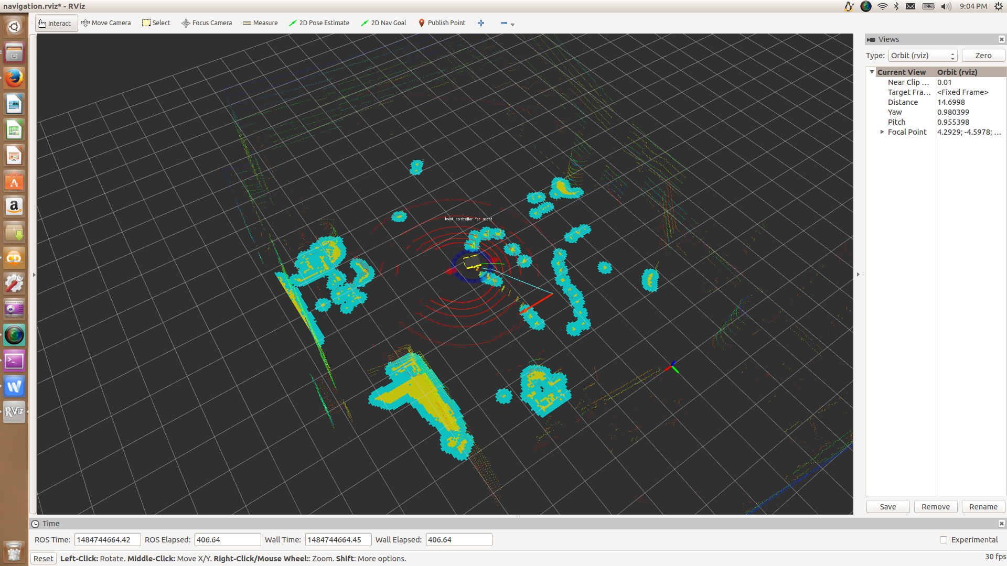Click the Rename view button
Image resolution: width=1007 pixels, height=566 pixels.
pos(983,507)
